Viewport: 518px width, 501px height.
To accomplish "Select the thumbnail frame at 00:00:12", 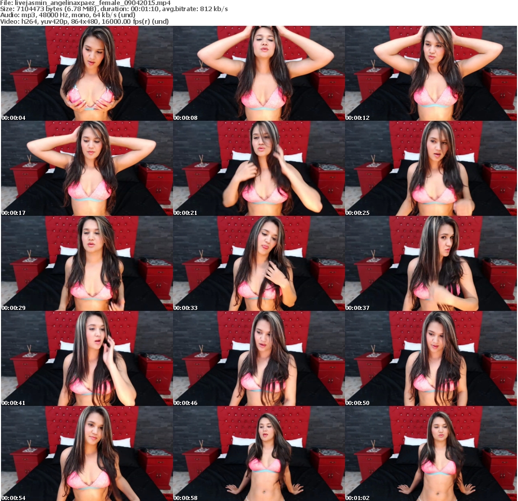I will pos(431,73).
